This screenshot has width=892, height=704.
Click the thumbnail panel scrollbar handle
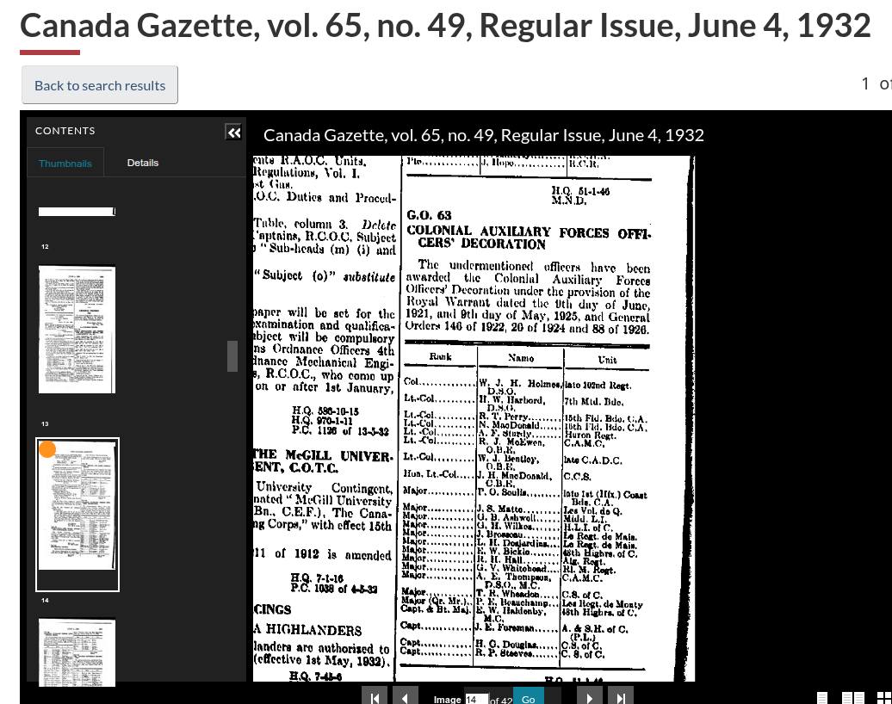[x=232, y=356]
